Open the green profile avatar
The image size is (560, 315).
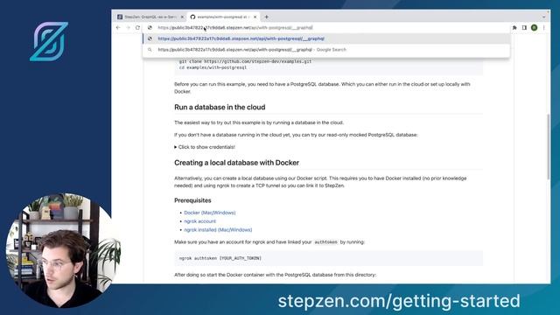(535, 27)
